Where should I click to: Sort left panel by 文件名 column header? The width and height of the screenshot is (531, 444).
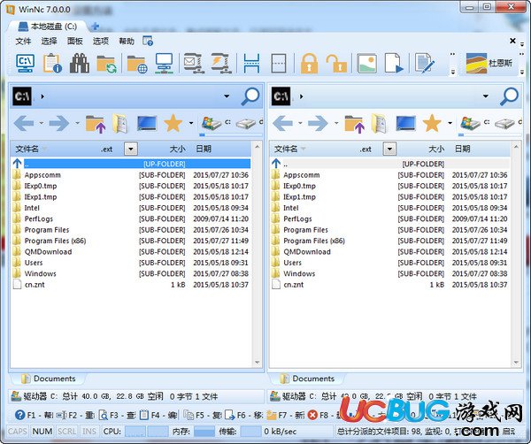(x=27, y=149)
